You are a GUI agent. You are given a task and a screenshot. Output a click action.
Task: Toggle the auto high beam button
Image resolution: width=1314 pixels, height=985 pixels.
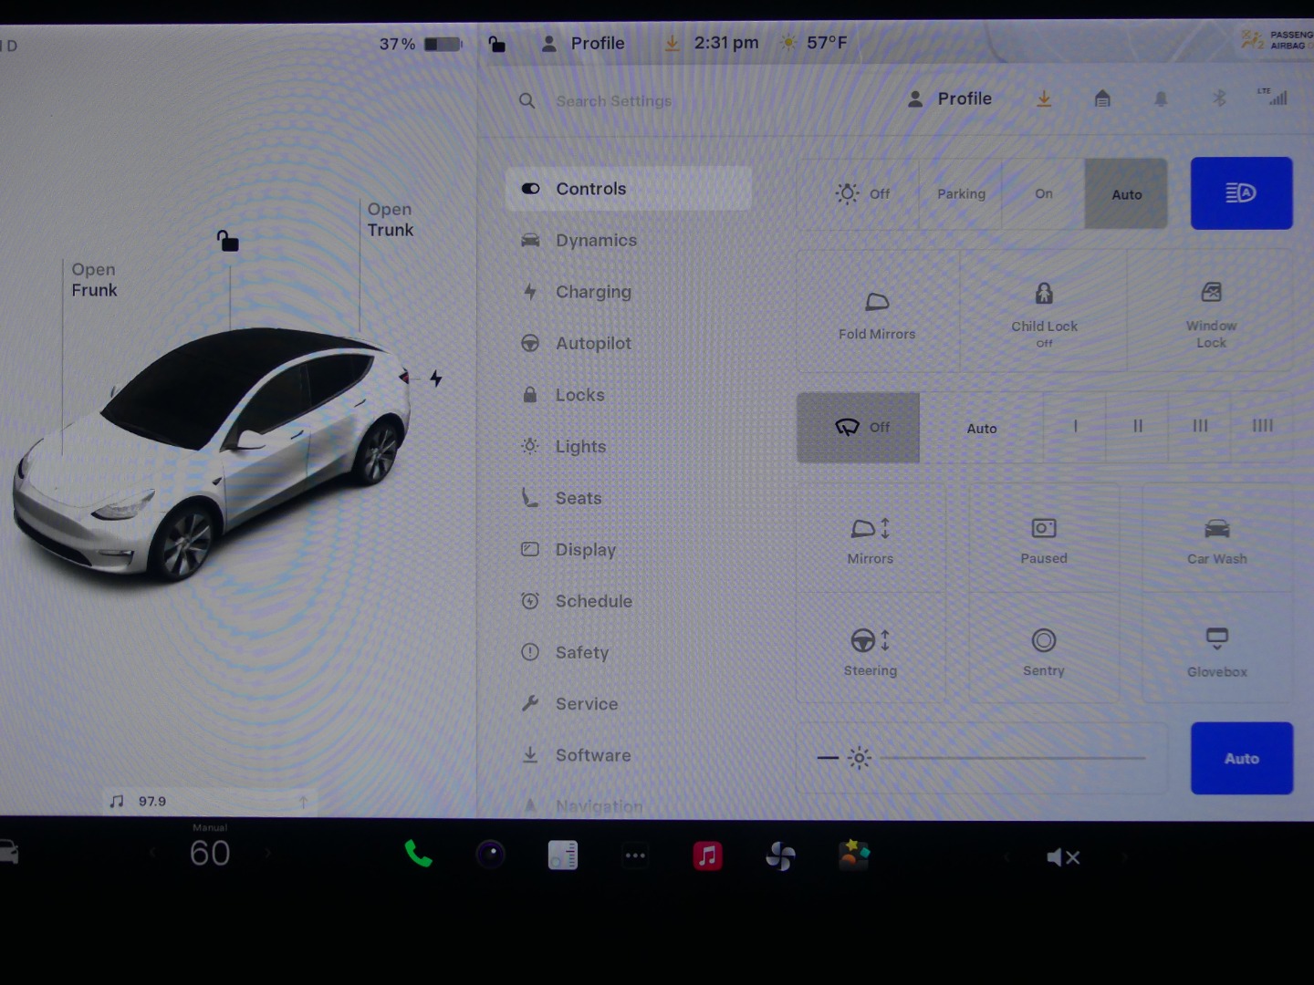1241,193
